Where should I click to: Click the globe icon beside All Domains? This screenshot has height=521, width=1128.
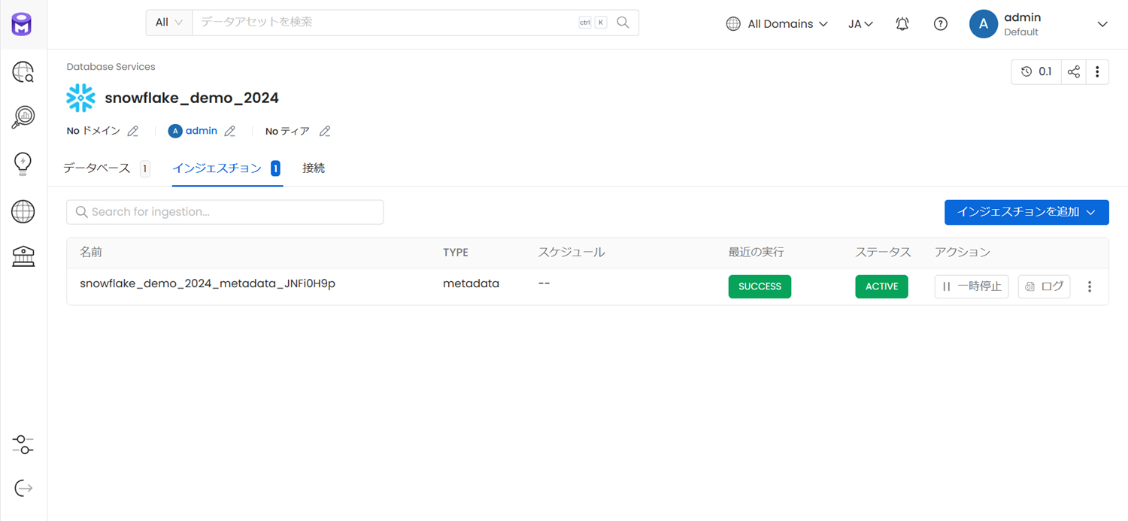click(733, 24)
